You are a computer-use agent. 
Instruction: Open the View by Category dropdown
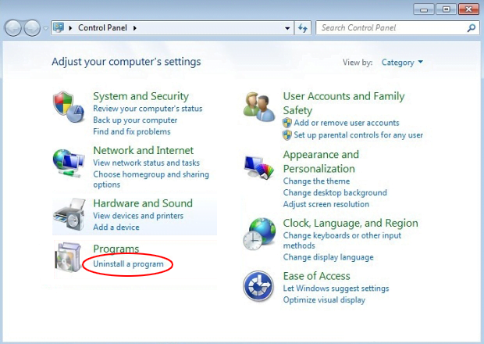tap(402, 63)
